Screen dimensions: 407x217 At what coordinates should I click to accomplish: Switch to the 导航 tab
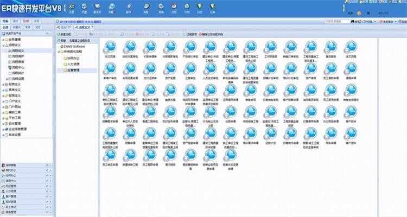tap(5, 21)
